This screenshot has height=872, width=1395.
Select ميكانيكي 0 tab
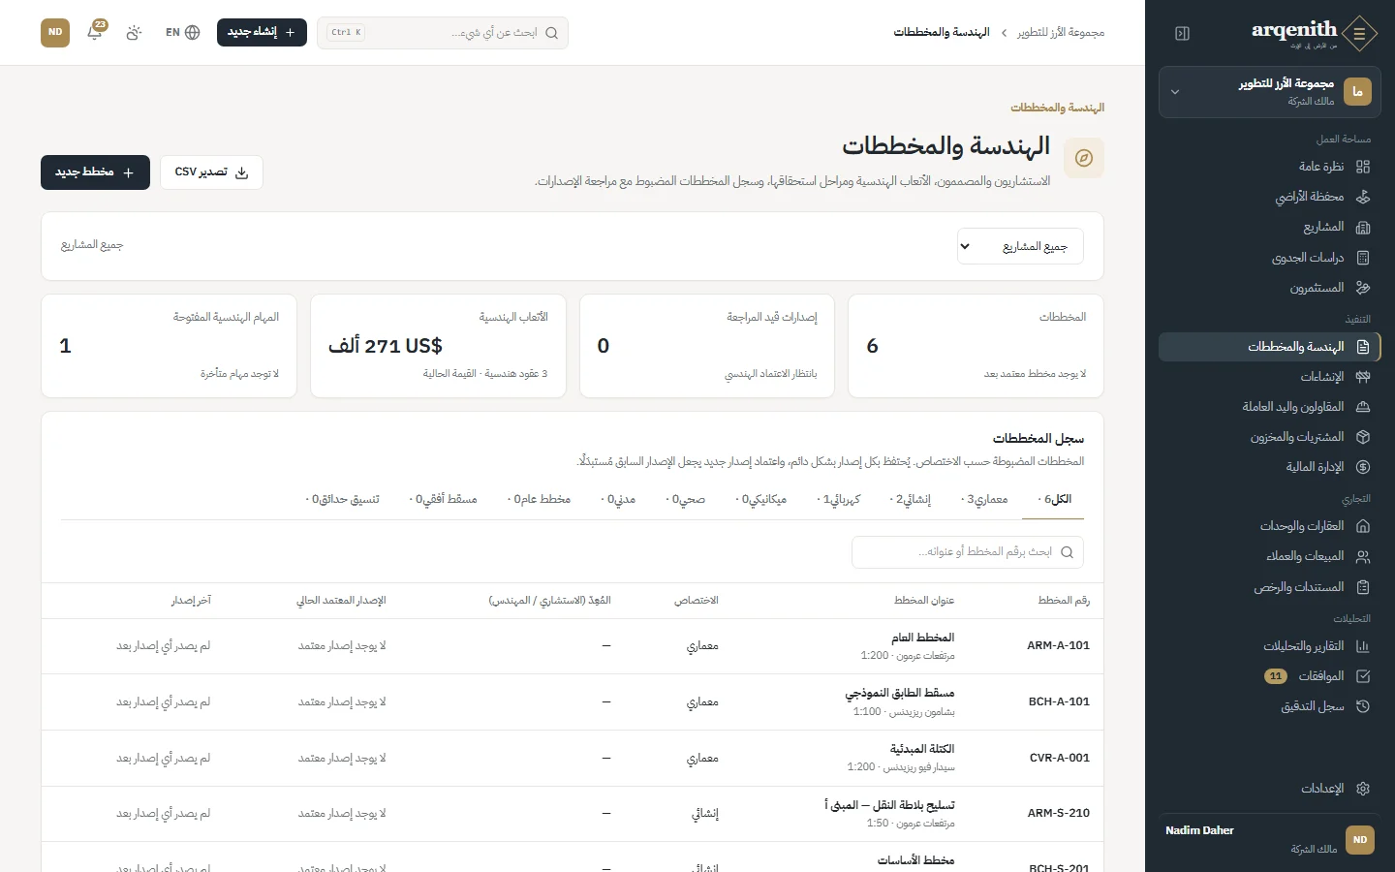(x=760, y=500)
